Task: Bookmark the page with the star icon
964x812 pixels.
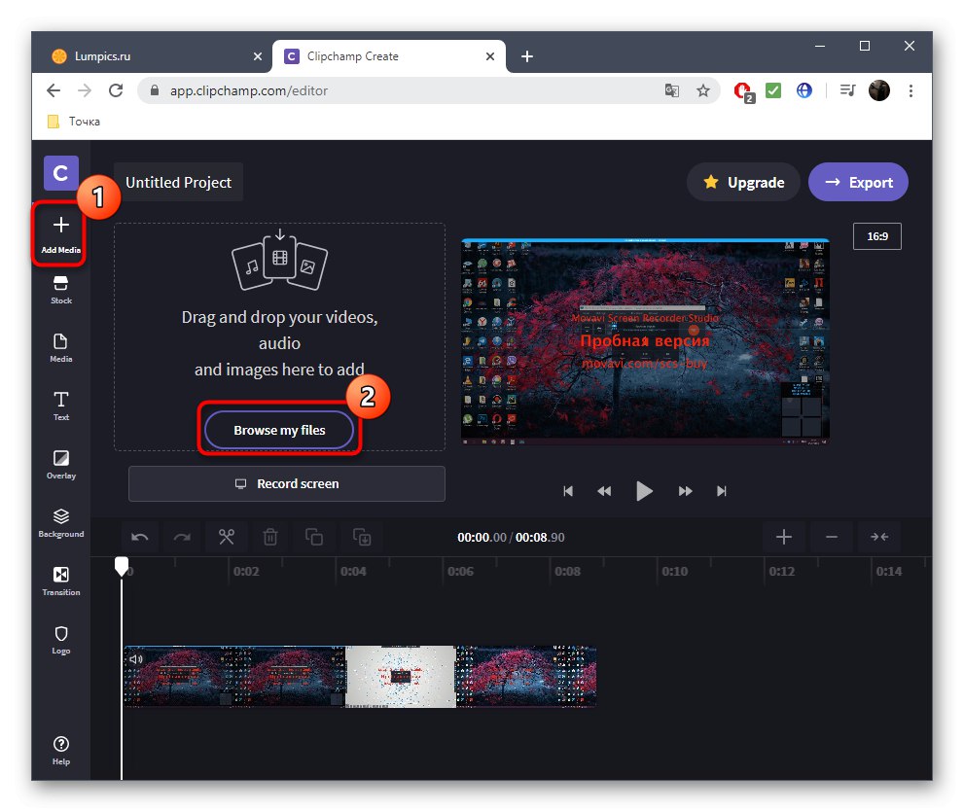Action: click(703, 89)
